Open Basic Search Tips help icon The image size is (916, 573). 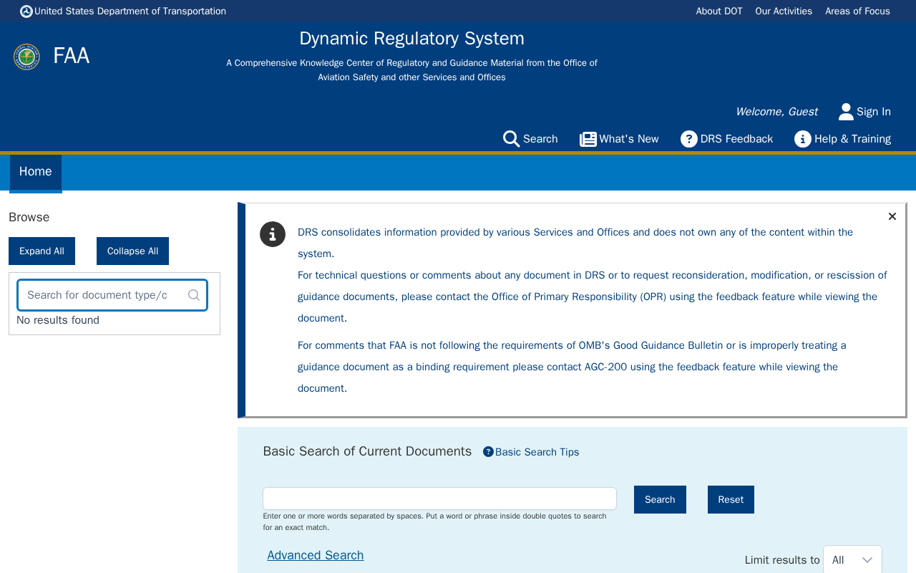(x=488, y=451)
